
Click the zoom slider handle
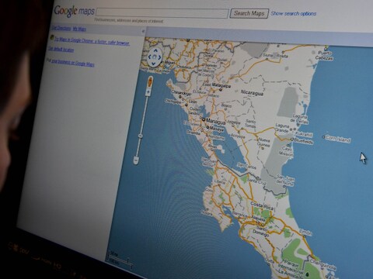tap(141, 136)
